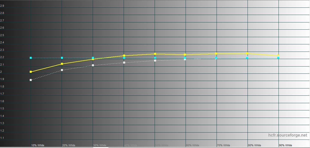This screenshot has width=310, height=148.
Task: Select the "90% White" x-axis label
Action: pos(286,145)
